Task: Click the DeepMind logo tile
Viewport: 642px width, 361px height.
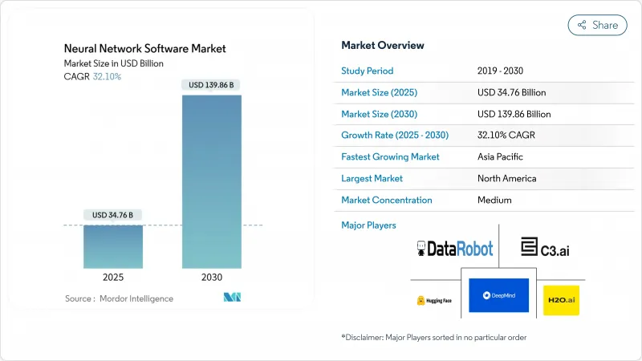Action: pos(498,295)
